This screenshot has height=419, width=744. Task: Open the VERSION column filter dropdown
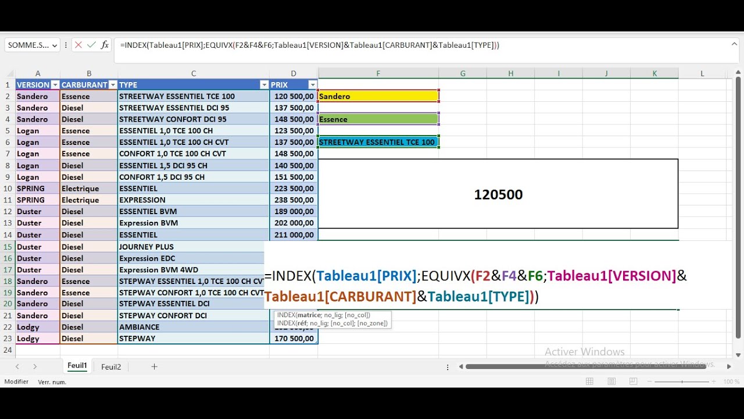[x=55, y=85]
